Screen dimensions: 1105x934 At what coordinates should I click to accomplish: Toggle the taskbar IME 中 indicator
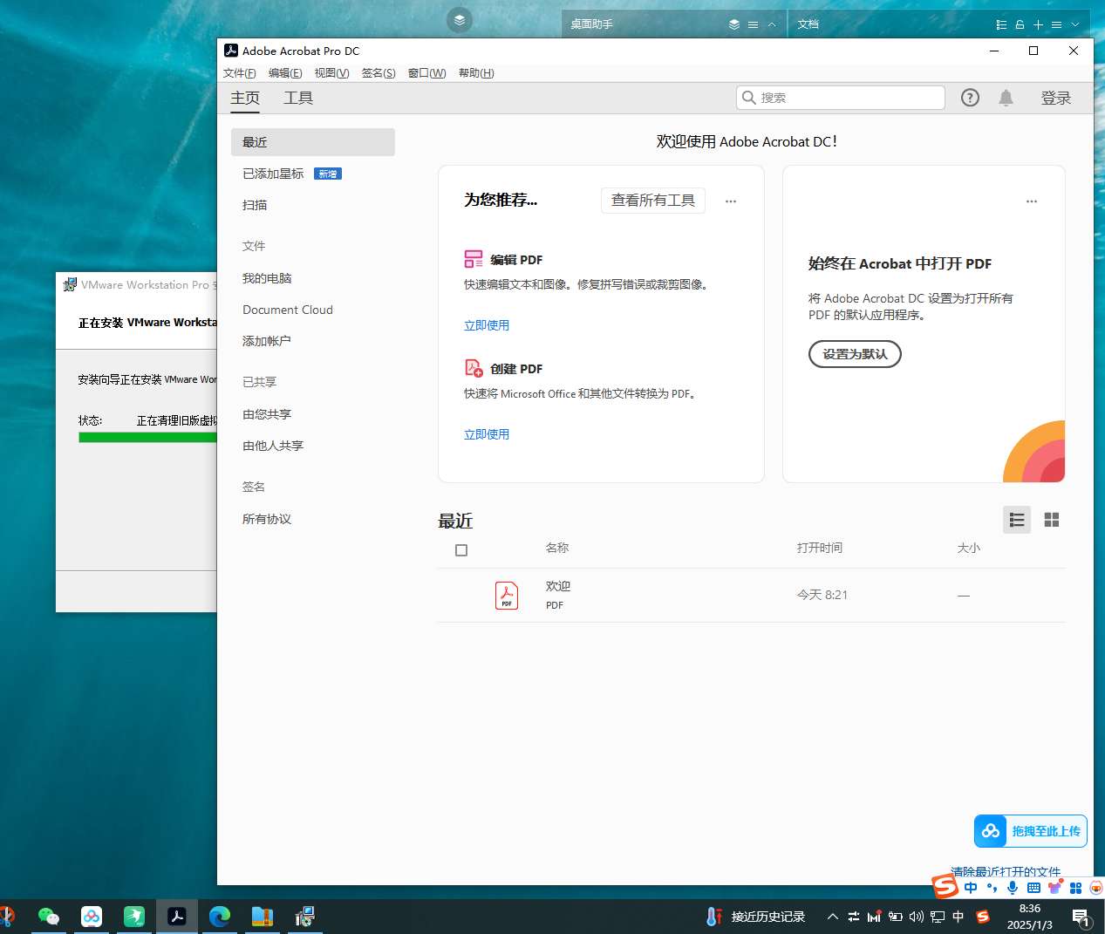[958, 917]
